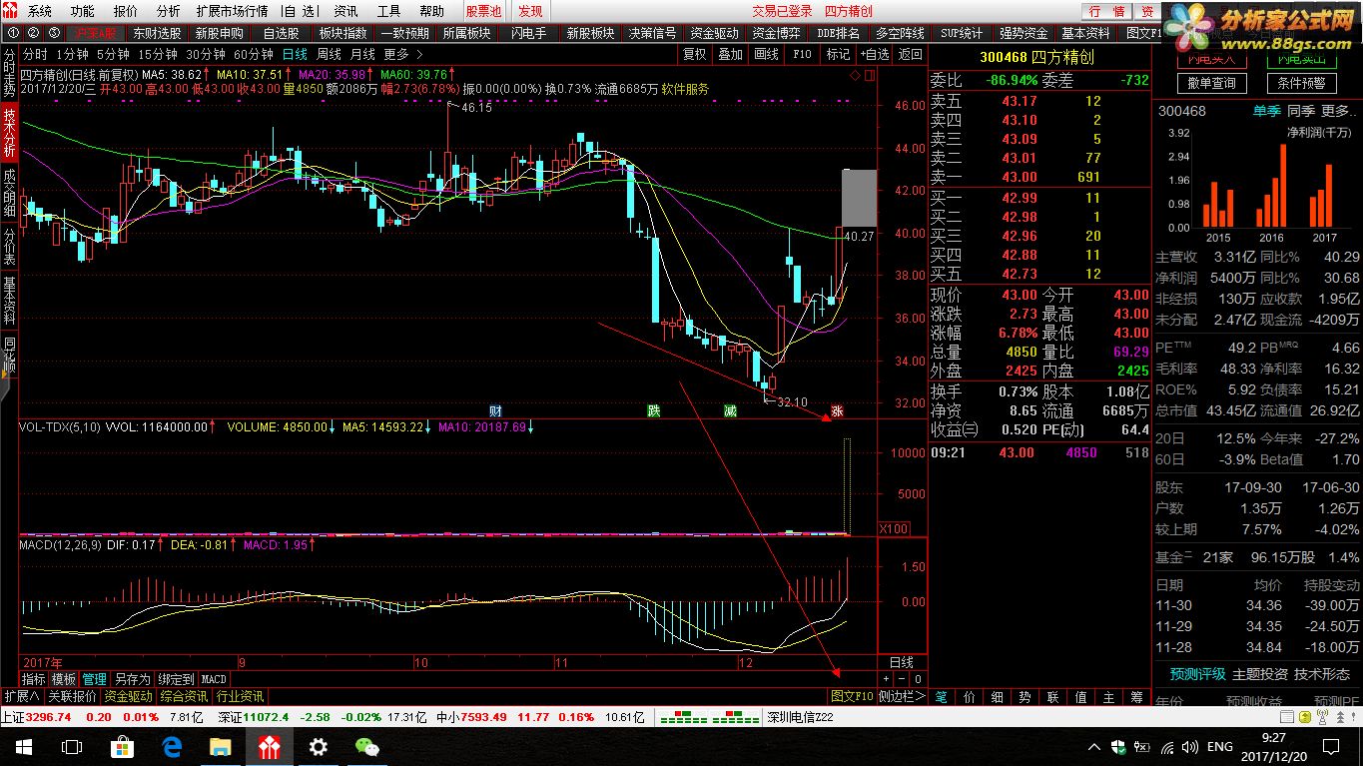Open F10 company info from chart toolbar
The height and width of the screenshot is (766, 1363).
pos(802,54)
